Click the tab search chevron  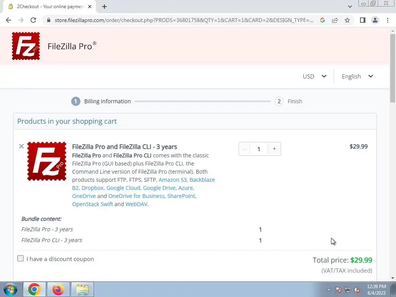350,7
